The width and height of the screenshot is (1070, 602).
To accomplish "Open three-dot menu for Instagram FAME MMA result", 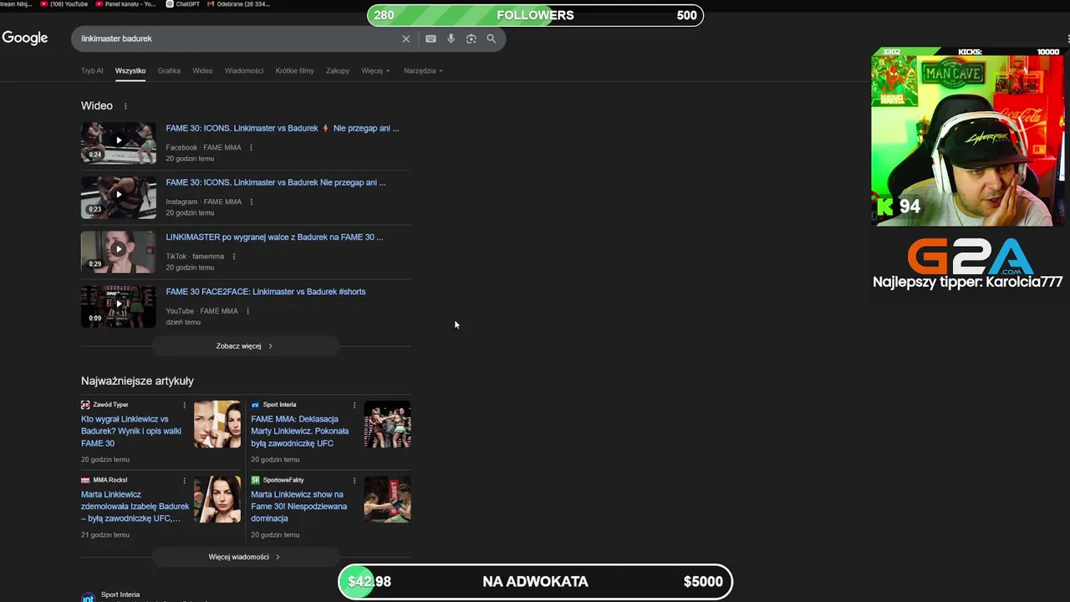I will point(251,202).
